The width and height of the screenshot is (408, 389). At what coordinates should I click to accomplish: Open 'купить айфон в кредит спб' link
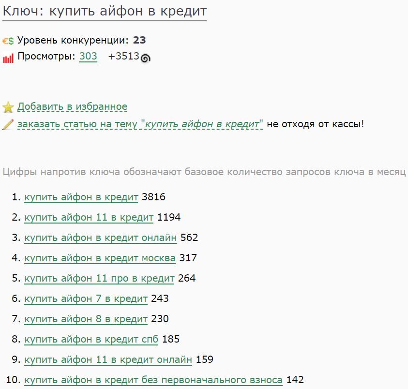click(x=91, y=339)
